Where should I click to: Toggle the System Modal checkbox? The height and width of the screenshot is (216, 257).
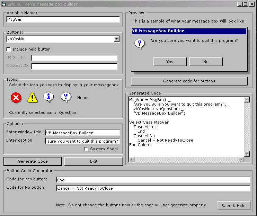[86, 149]
